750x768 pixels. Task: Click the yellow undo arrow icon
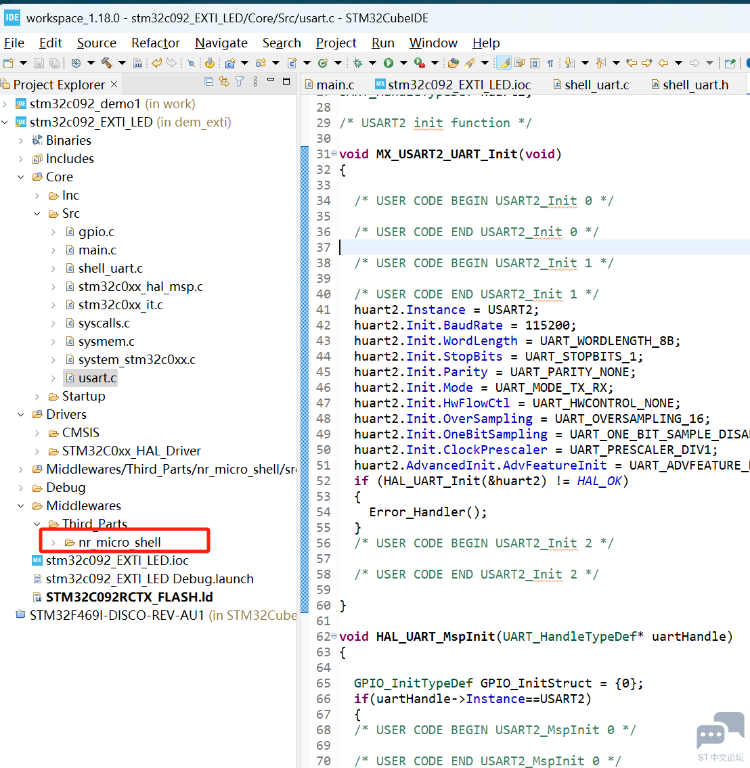pyautogui.click(x=156, y=63)
